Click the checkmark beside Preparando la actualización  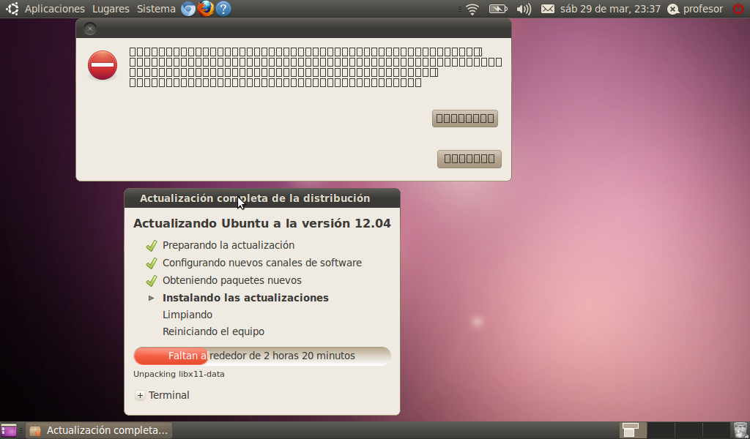pyautogui.click(x=152, y=246)
